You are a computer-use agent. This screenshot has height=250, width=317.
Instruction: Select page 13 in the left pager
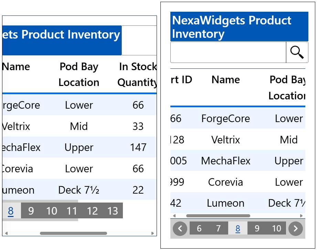point(113,210)
